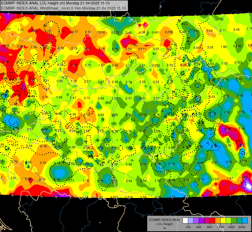The image size is (252, 232).
Task: Click the wind shear value 0.771
Action: tap(243, 161)
